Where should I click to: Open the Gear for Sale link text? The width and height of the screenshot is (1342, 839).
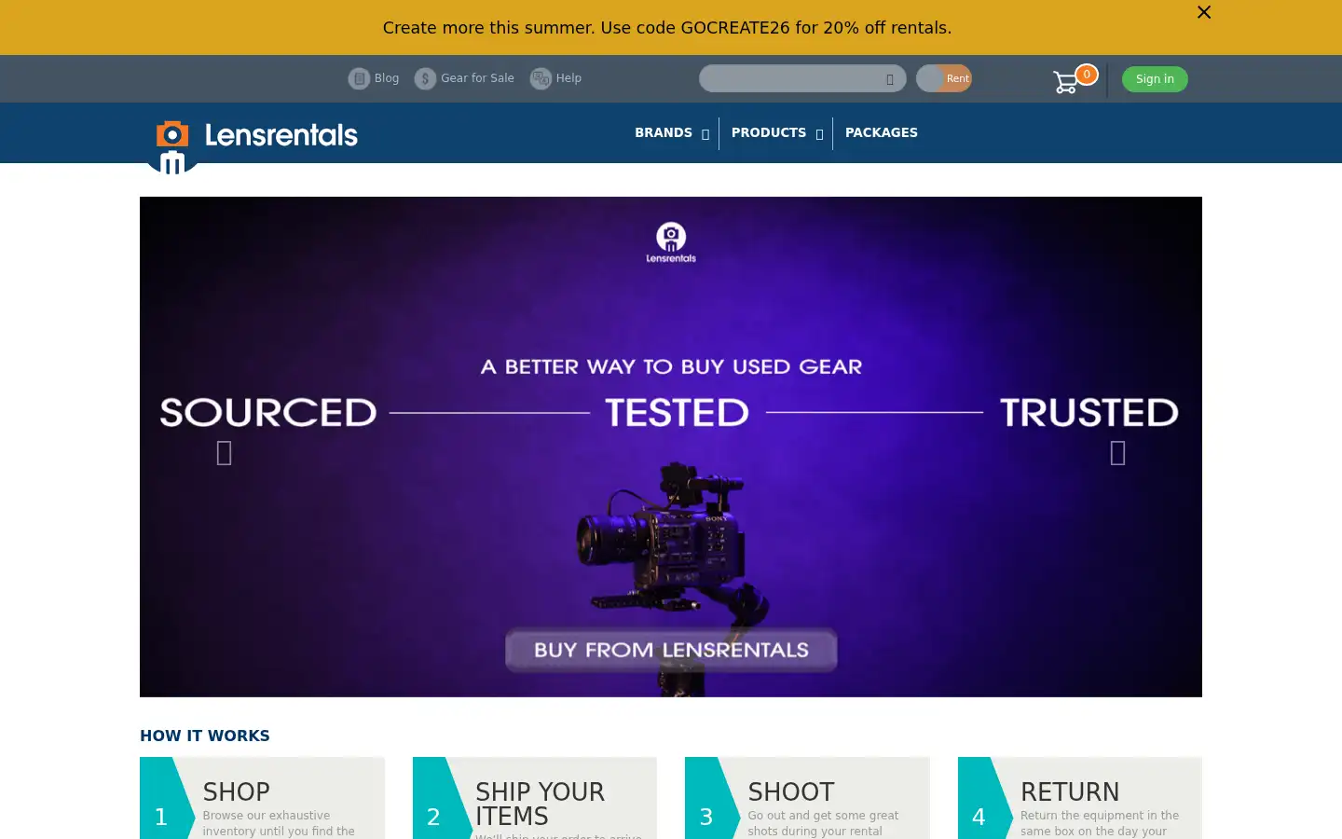pos(477,78)
